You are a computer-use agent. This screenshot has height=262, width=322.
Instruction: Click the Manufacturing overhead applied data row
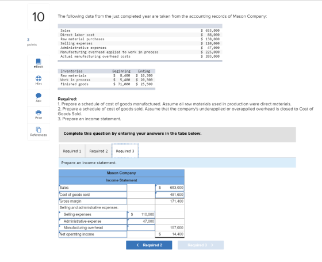(140, 52)
